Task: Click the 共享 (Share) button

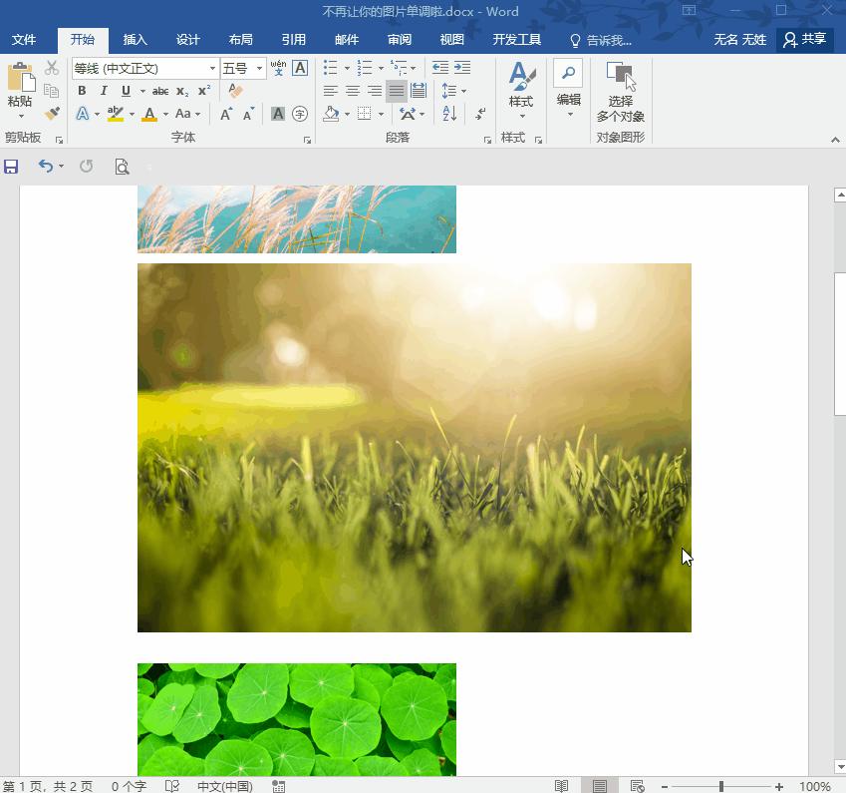Action: pos(804,39)
